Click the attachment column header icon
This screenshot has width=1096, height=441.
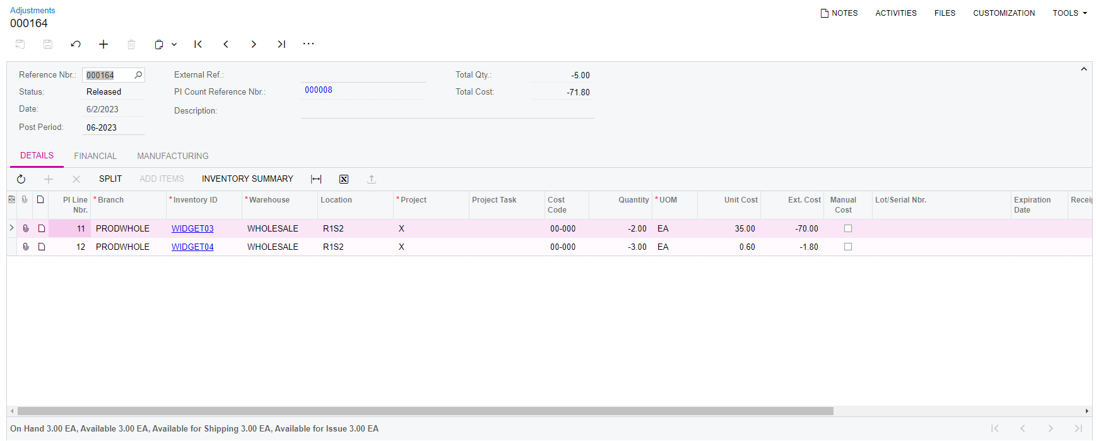[x=25, y=199]
